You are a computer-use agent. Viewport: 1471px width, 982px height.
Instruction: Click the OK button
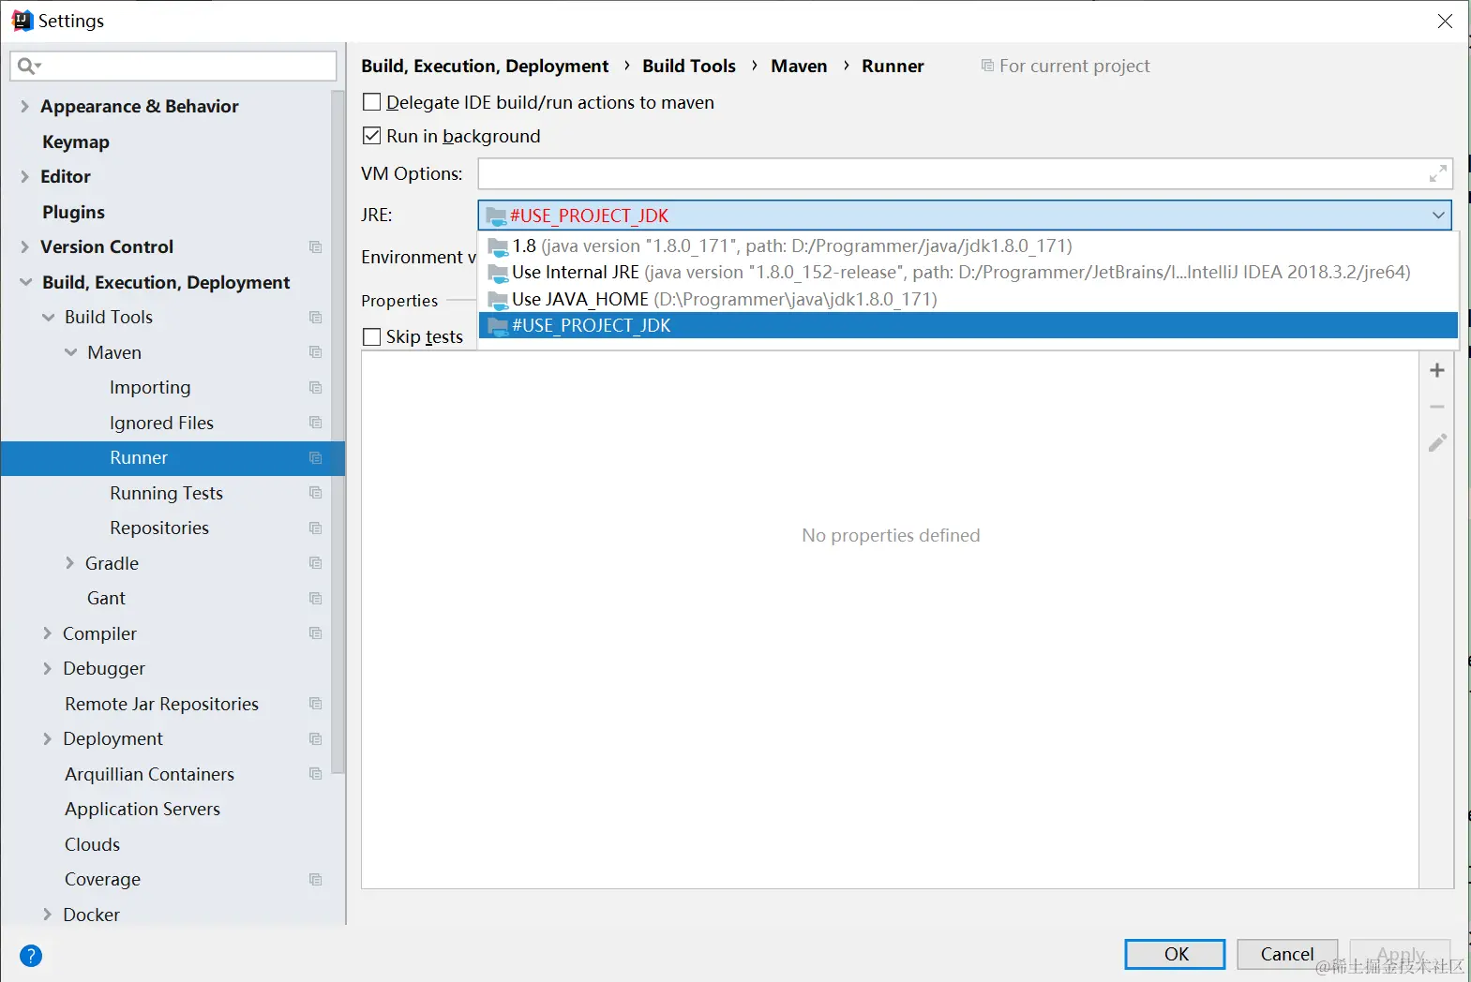point(1175,954)
